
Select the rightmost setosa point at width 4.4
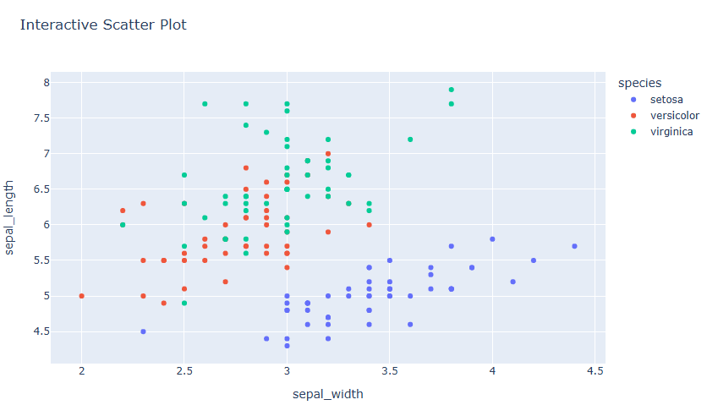pos(574,246)
